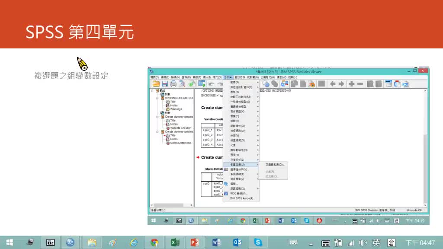443x249 pixels.
Task: Click the slide title SPSS 第四單元
Action: 80,32
